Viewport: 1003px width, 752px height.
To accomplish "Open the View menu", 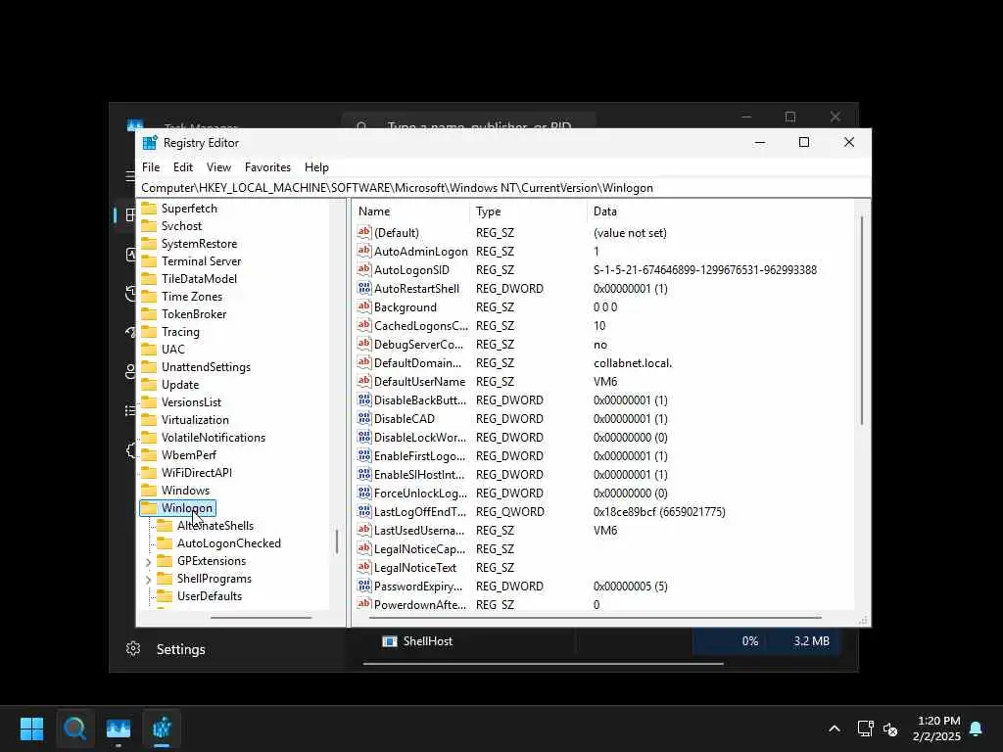I will (x=218, y=166).
